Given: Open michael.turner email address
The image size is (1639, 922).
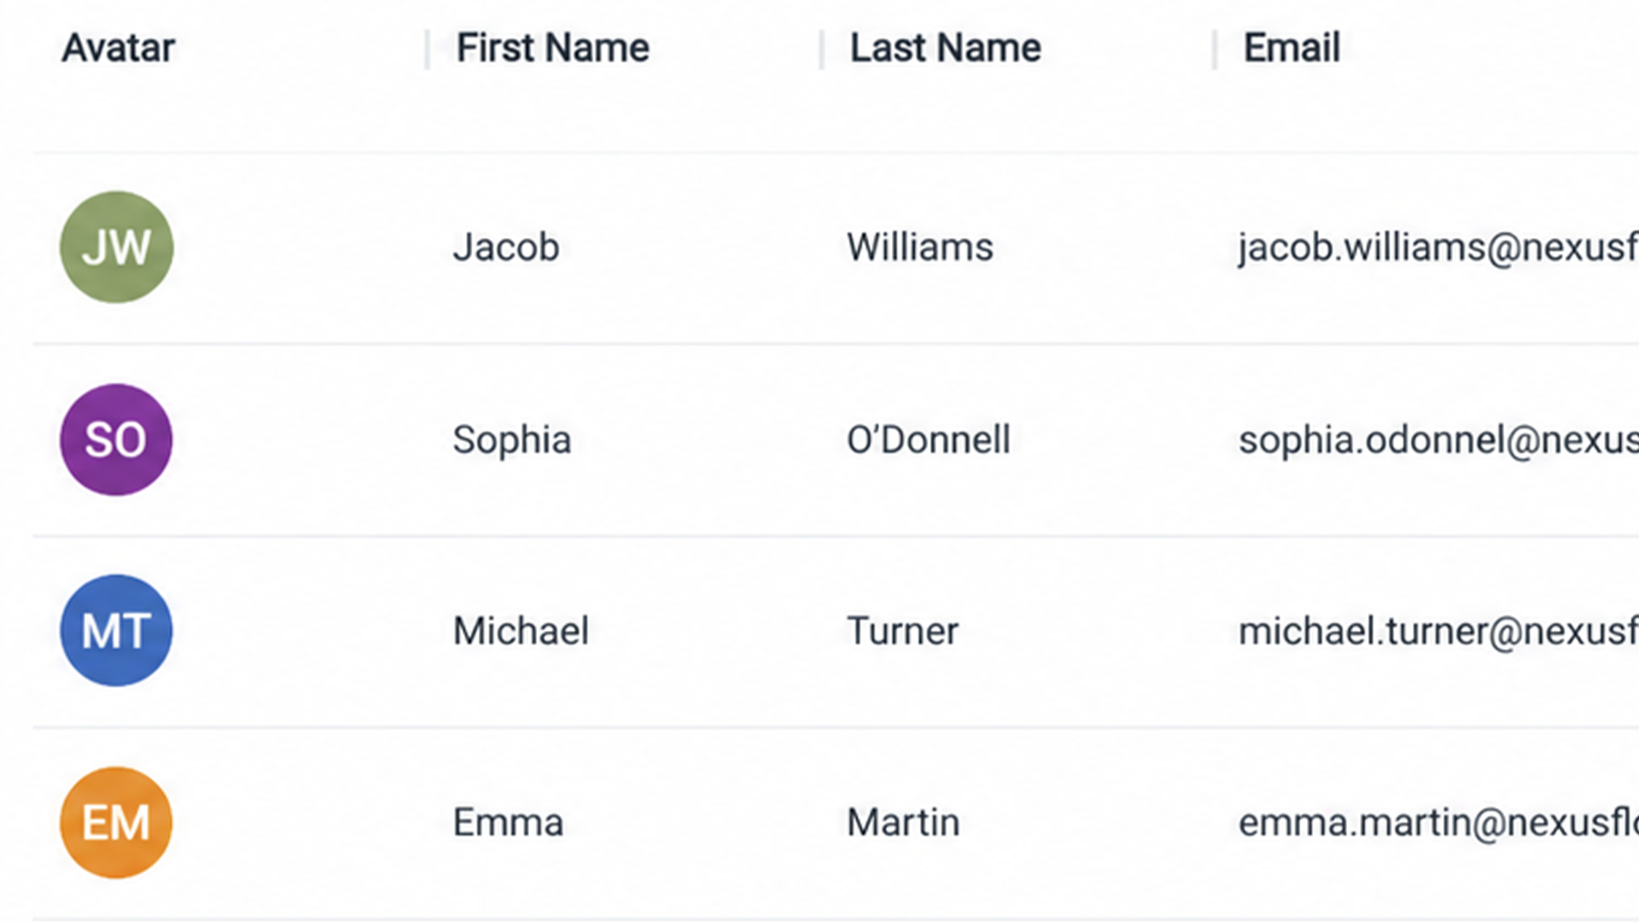Looking at the screenshot, I should [1438, 632].
